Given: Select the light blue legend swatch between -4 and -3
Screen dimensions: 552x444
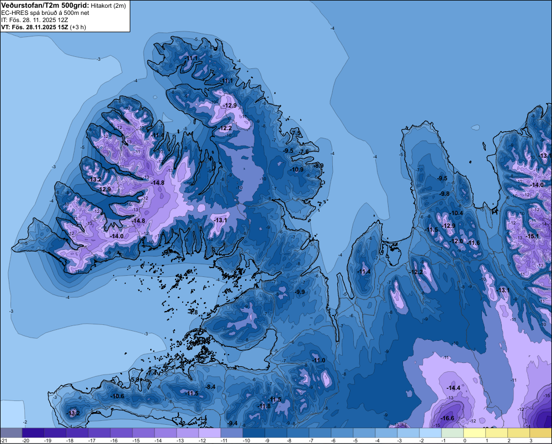Looking at the screenshot, I should (386, 432).
